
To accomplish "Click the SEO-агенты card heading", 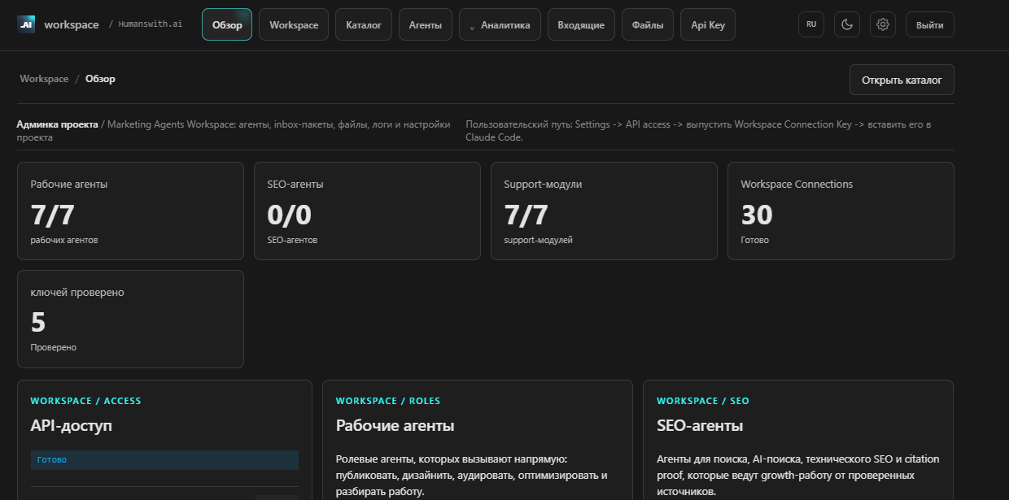I will point(700,426).
